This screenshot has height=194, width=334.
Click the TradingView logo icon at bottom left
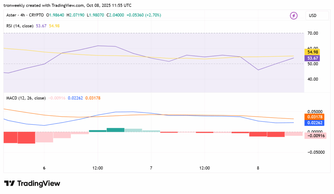click(x=9, y=183)
